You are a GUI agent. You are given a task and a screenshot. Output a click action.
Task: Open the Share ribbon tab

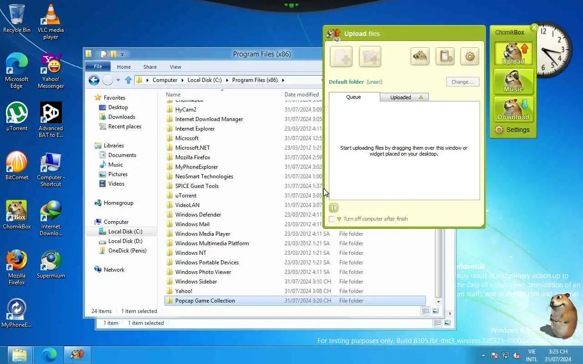[x=150, y=67]
